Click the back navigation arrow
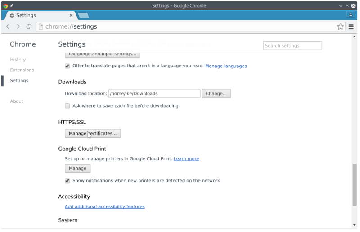This screenshot has width=360, height=232. (x=8, y=26)
